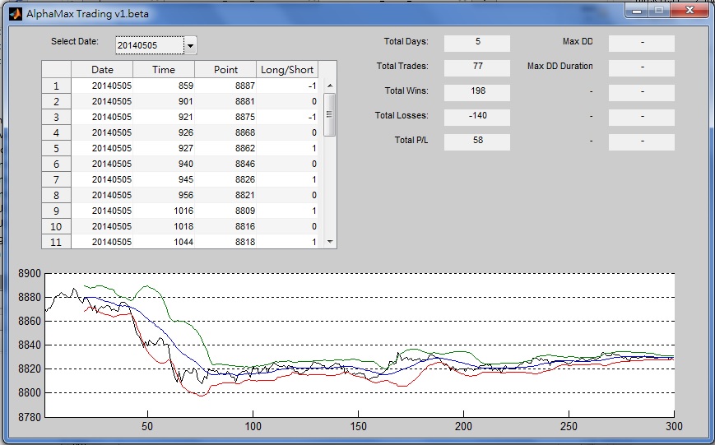Click the Point cell 8887
Screen dimensions: 715x445
[225, 86]
